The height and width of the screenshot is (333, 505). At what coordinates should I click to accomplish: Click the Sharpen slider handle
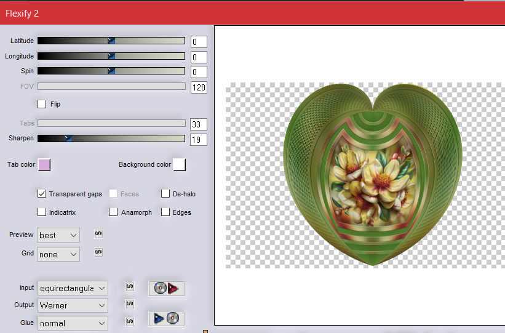pos(68,138)
